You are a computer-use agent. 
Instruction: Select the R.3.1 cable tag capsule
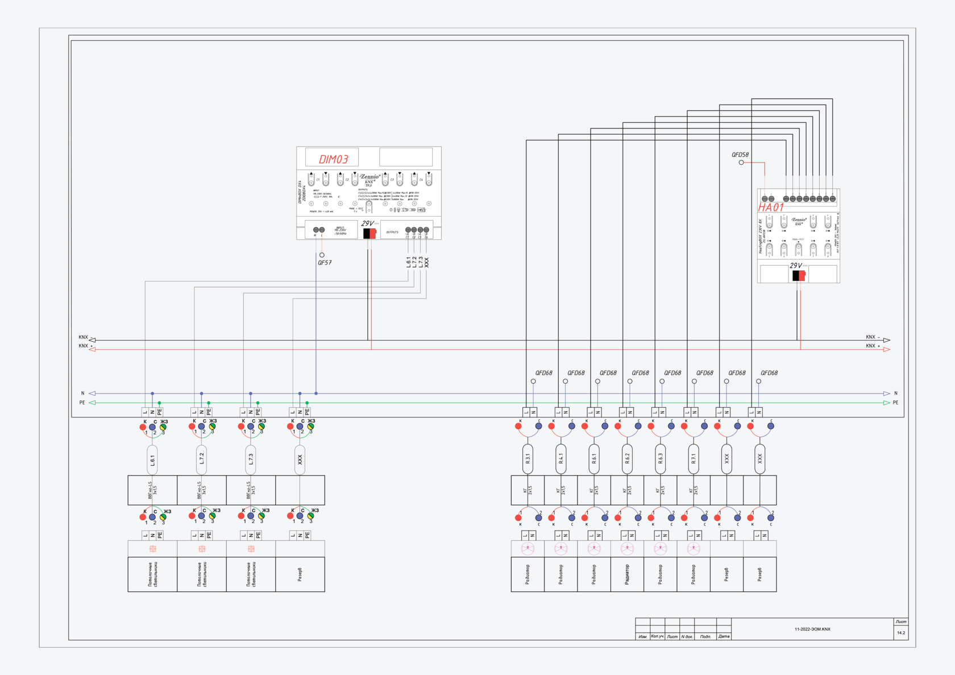click(528, 459)
